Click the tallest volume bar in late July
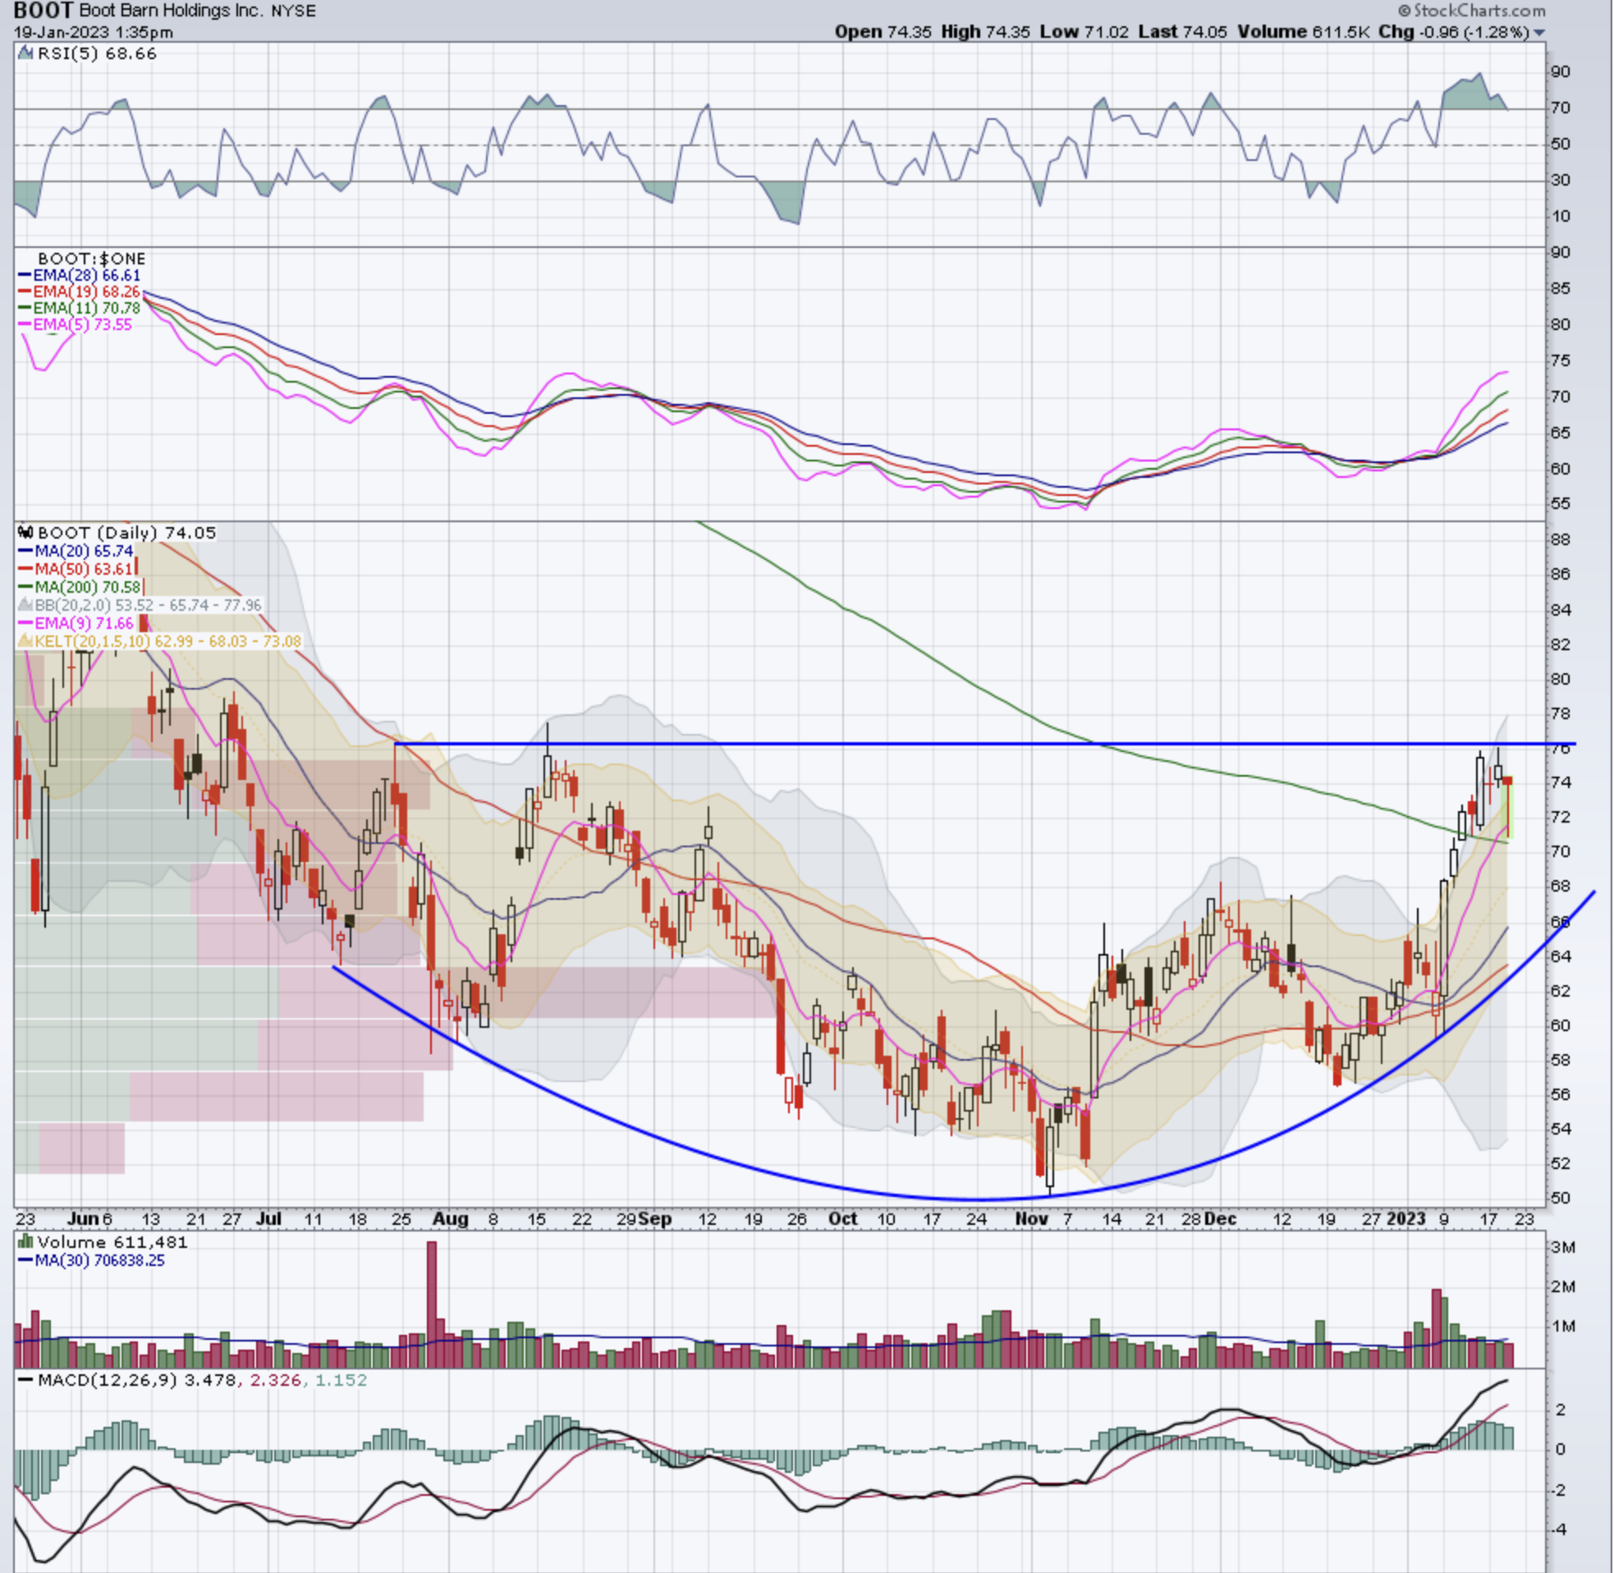Screen dimensions: 1614x1573 tap(431, 1305)
